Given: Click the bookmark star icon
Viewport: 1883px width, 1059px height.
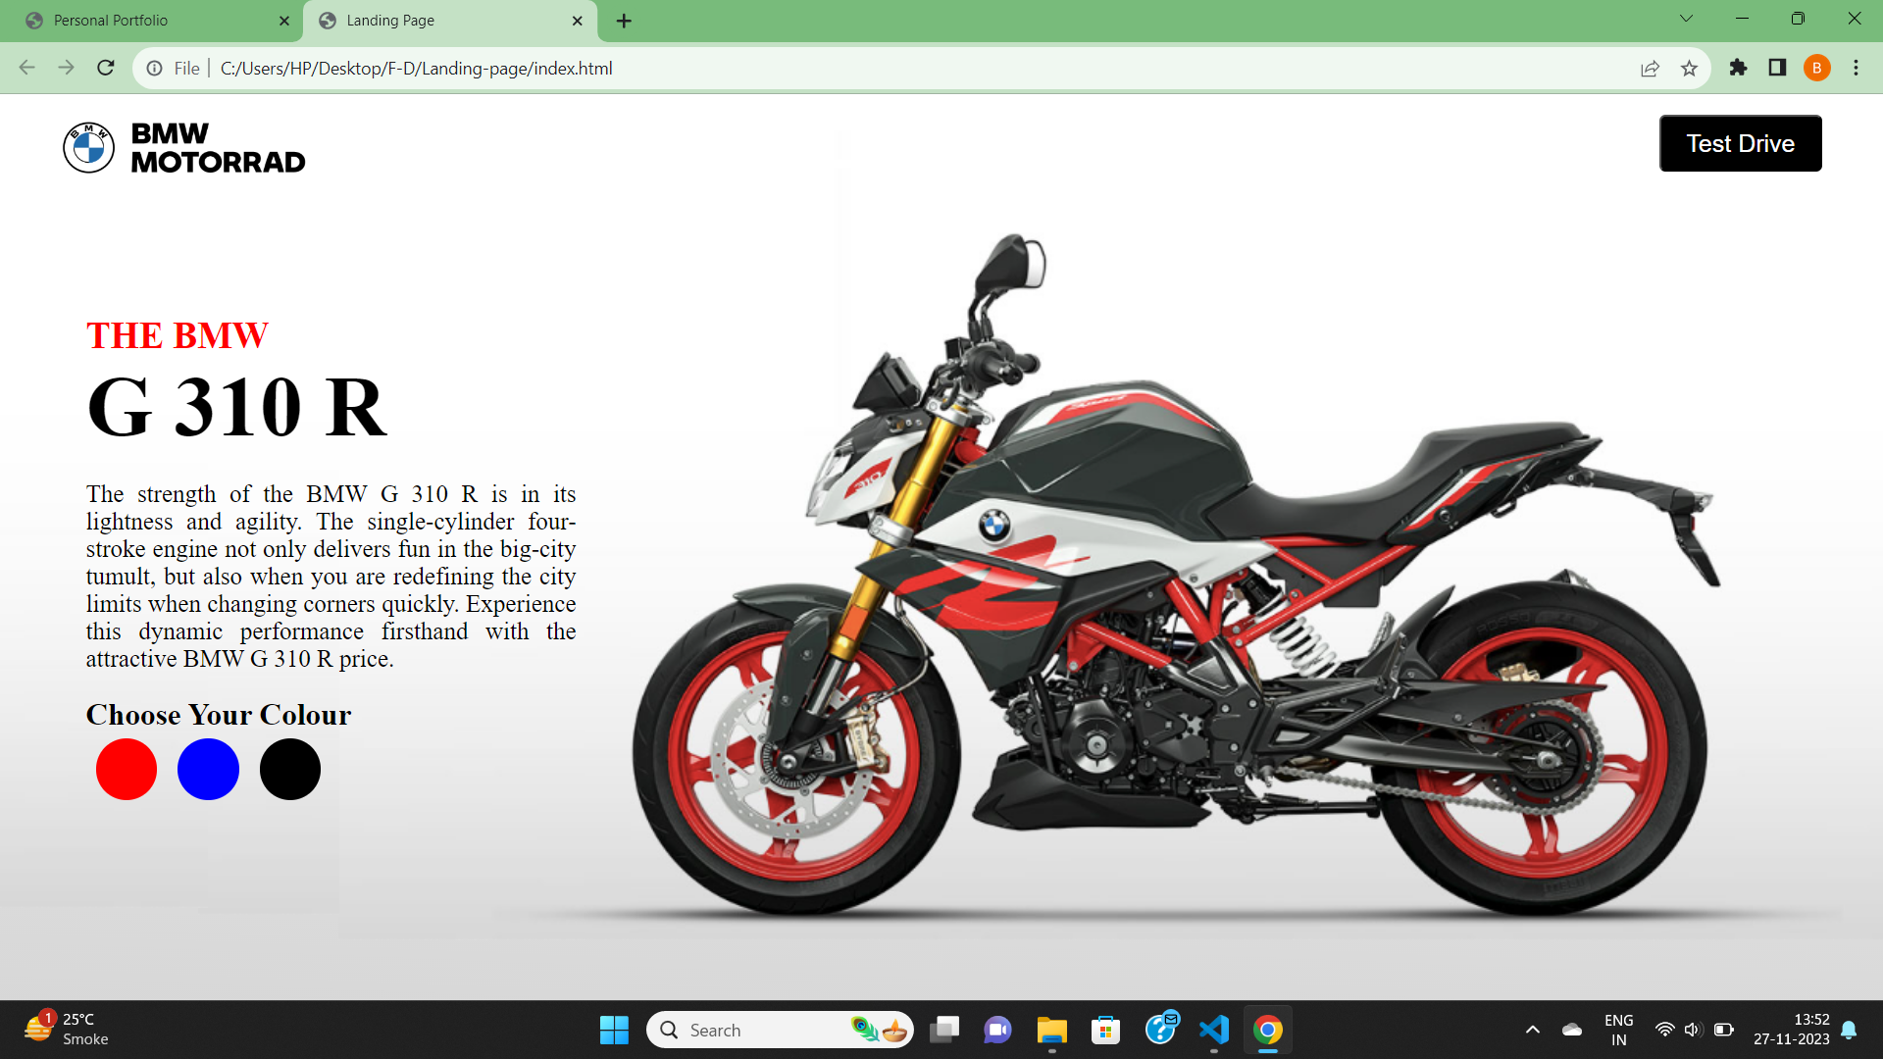Looking at the screenshot, I should (x=1689, y=68).
